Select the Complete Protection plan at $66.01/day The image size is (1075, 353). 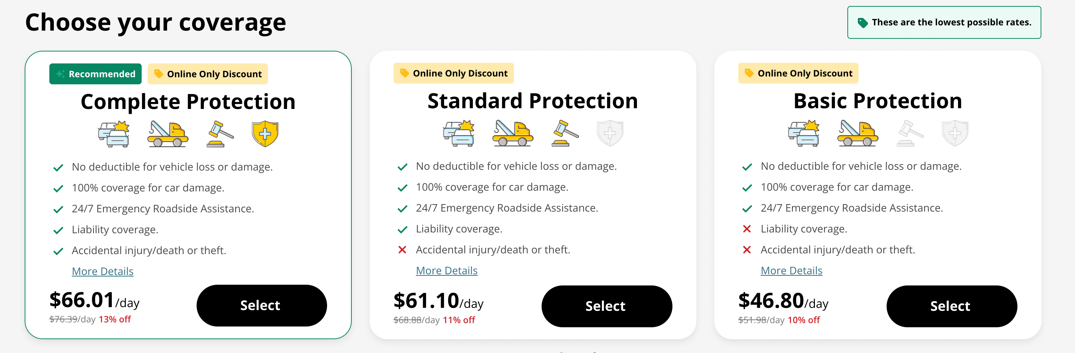(262, 306)
